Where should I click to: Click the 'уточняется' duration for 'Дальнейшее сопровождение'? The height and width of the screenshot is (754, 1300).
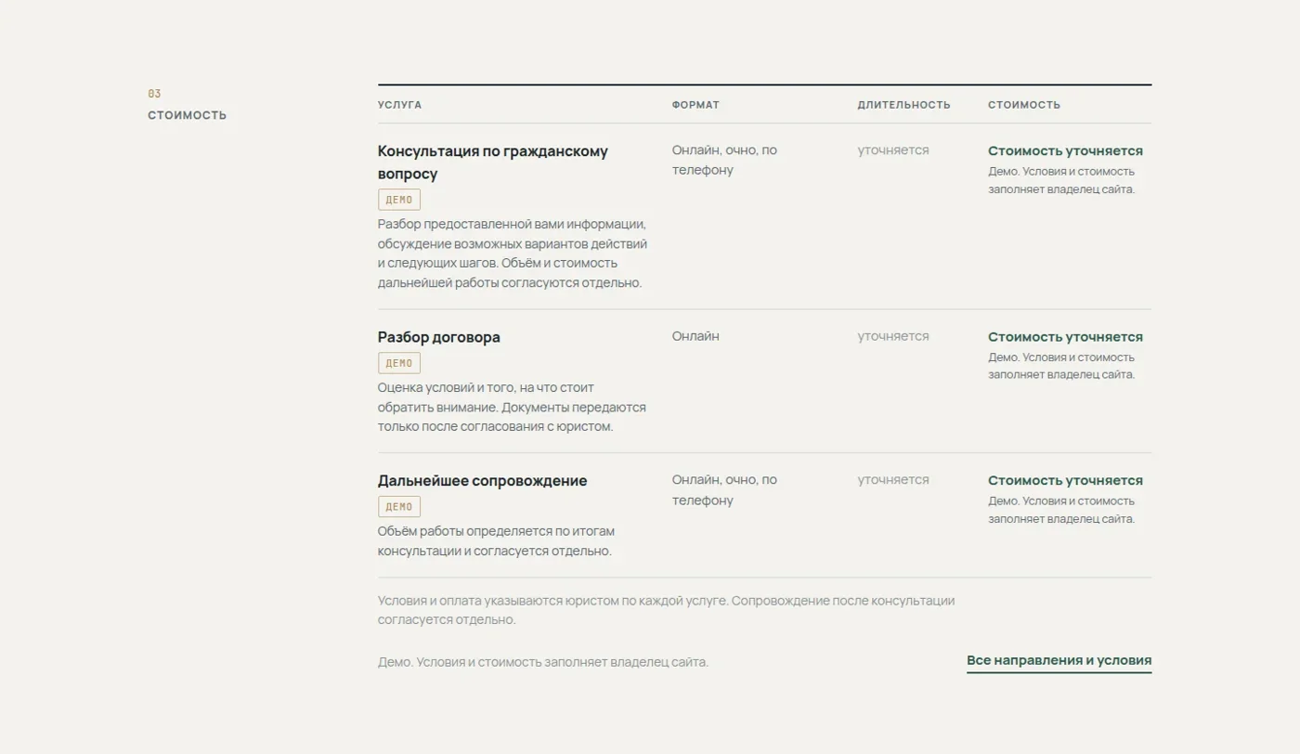pyautogui.click(x=893, y=480)
